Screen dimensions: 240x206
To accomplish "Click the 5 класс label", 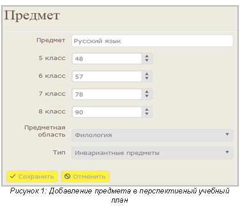I will [x=52, y=58].
